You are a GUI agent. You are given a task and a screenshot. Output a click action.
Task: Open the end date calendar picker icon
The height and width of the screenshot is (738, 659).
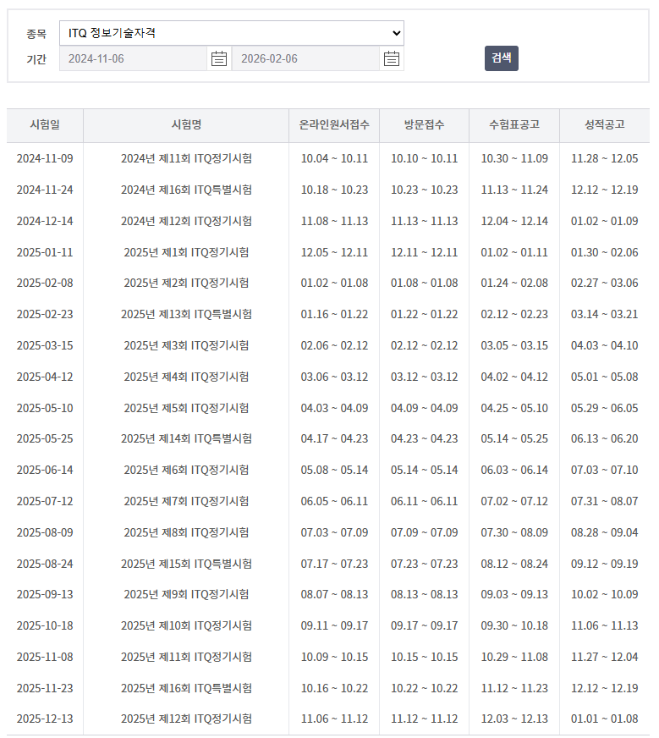point(392,58)
